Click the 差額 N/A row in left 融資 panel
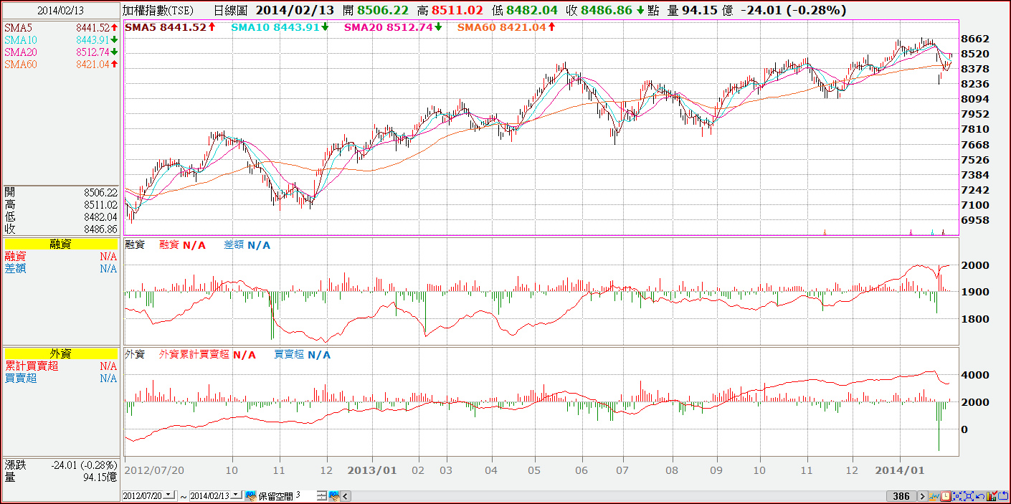 (60, 269)
